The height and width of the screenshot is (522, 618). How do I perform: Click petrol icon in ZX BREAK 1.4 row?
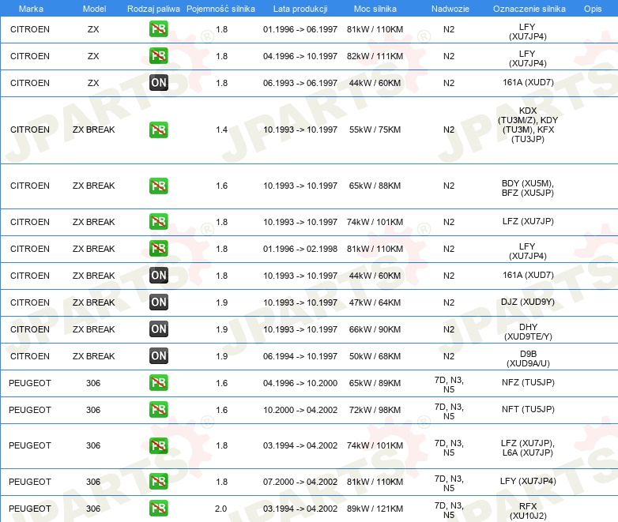pos(158,130)
